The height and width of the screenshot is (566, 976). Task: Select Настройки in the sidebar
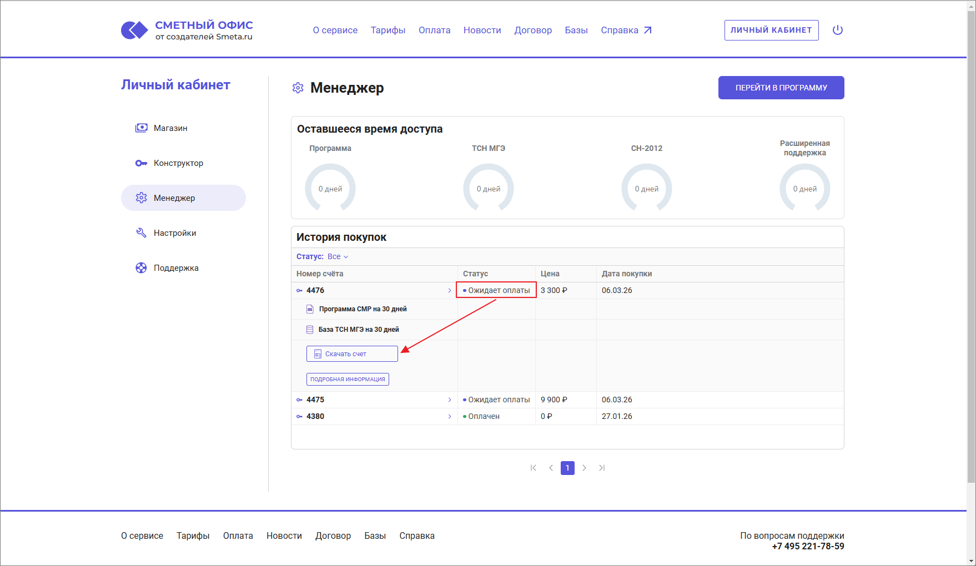tap(175, 233)
